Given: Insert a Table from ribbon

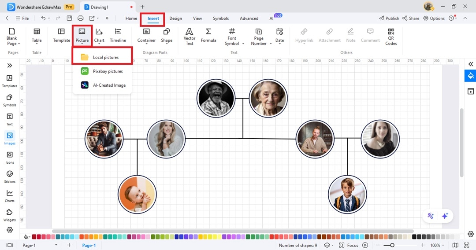Looking at the screenshot, I should [x=37, y=36].
